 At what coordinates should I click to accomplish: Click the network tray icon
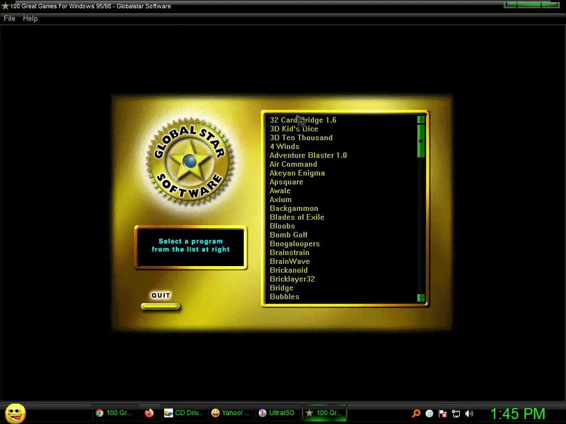point(456,414)
